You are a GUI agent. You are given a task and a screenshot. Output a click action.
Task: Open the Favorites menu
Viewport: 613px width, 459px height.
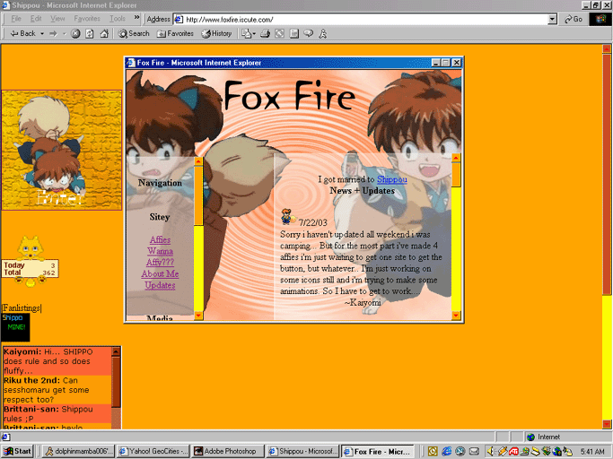click(87, 19)
